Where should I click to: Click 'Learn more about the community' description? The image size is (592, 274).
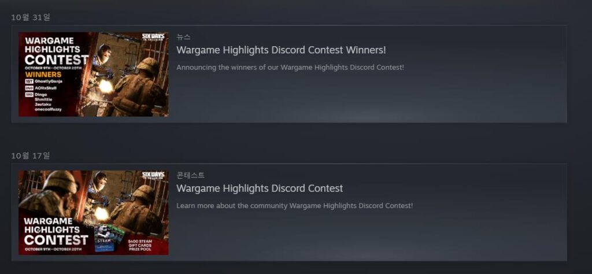[294, 206]
